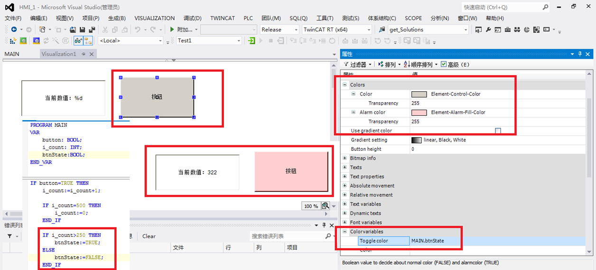Open the 过滤器 filter dropdown
The width and height of the screenshot is (596, 270).
357,64
